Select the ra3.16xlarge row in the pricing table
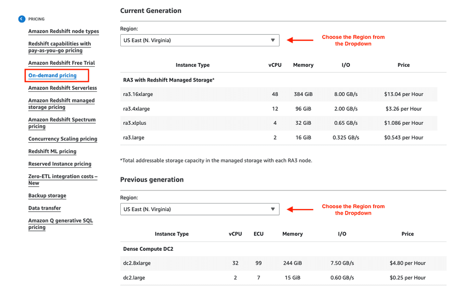 pyautogui.click(x=283, y=94)
